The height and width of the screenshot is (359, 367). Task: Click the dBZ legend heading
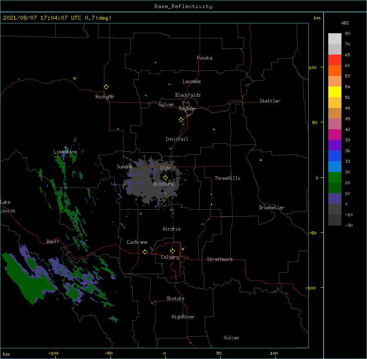coord(345,23)
